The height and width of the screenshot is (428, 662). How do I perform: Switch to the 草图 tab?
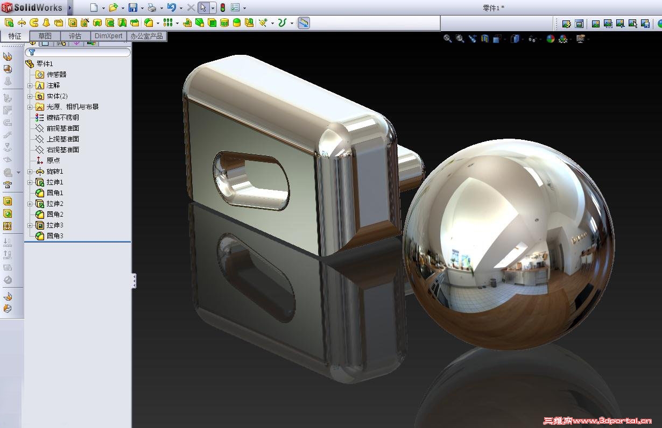(x=45, y=36)
